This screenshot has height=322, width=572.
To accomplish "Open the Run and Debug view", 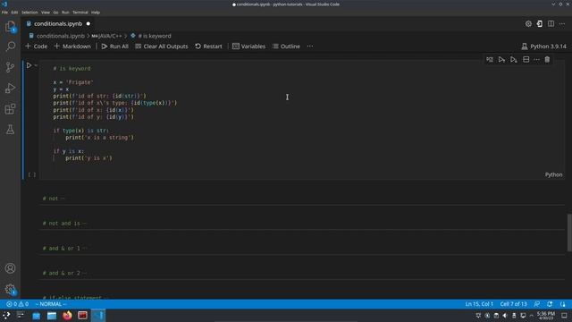I will pyautogui.click(x=10, y=88).
